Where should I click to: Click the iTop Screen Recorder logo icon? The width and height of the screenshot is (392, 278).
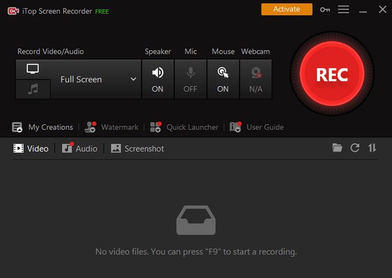pos(13,11)
